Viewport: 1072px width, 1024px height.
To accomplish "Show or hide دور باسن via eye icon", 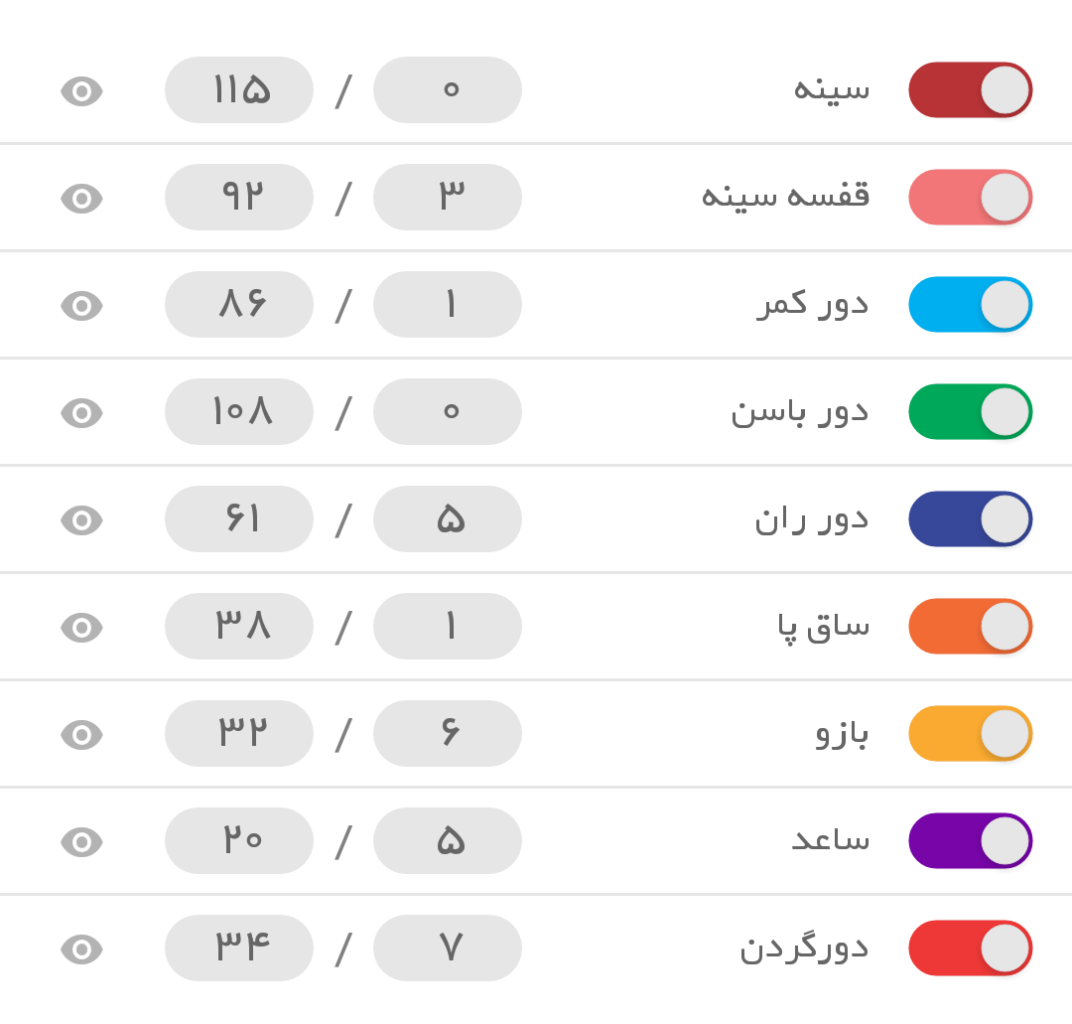I will (81, 413).
